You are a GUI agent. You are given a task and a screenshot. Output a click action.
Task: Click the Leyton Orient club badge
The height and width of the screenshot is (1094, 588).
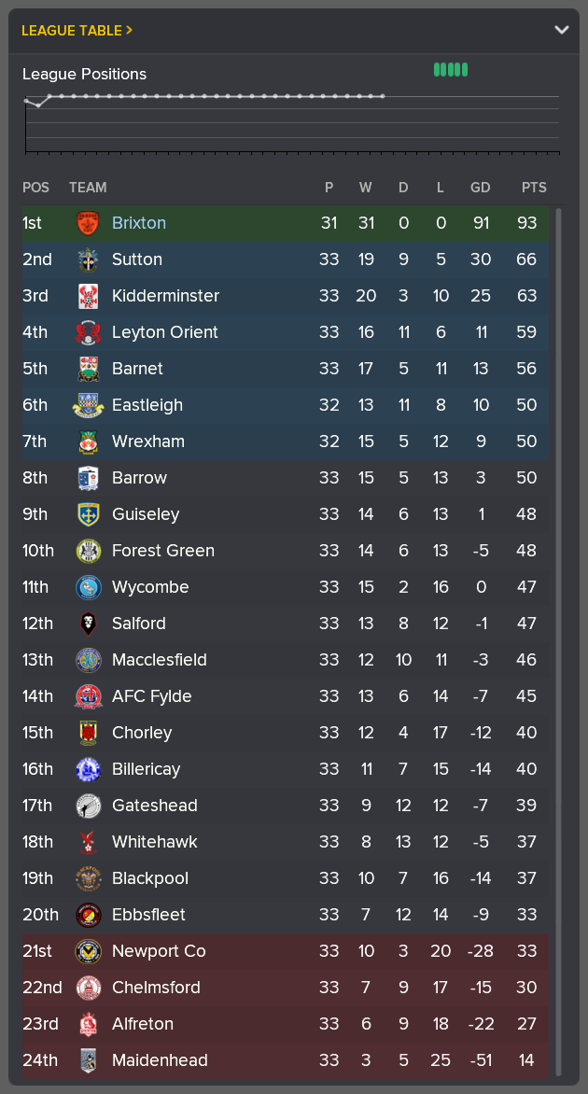88,332
